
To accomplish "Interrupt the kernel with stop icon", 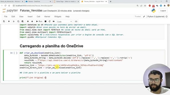I will pyautogui.click(x=45, y=21).
